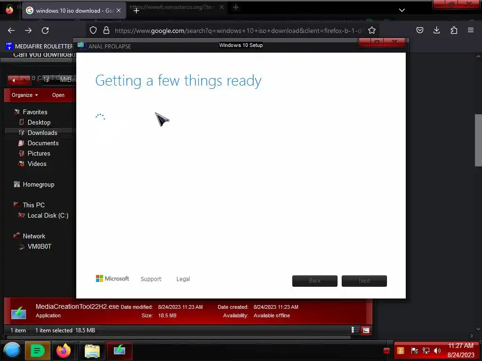Click the Windows 10 Setup title bar icon
This screenshot has width=482, height=361.
tap(81, 46)
